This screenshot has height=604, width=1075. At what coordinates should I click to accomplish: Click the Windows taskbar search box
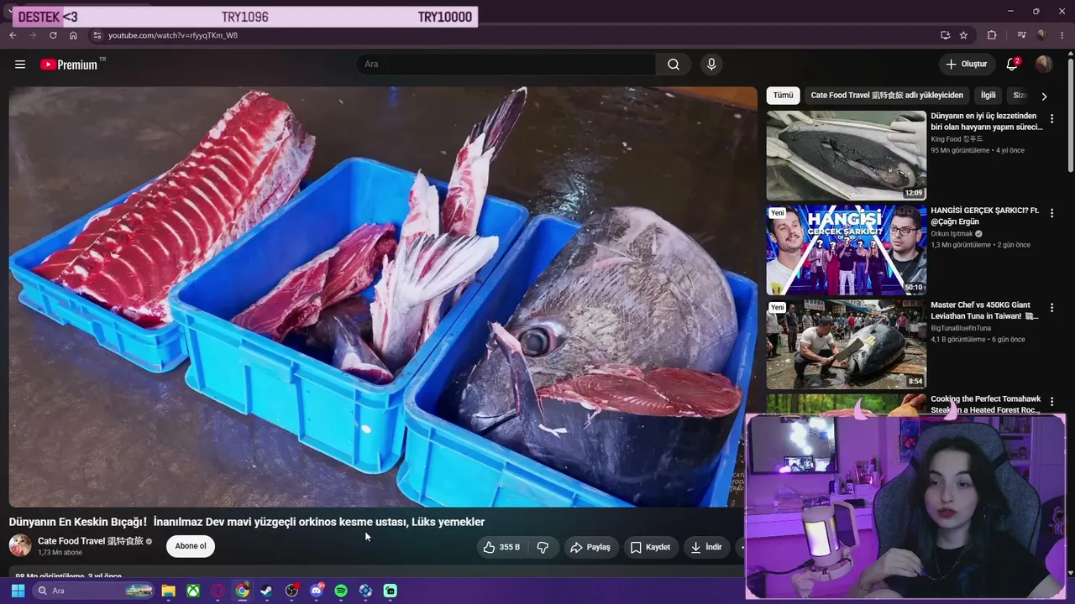click(x=93, y=591)
